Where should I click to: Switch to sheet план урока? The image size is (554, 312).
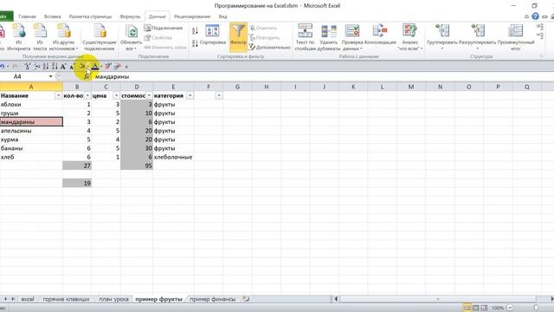click(x=113, y=299)
